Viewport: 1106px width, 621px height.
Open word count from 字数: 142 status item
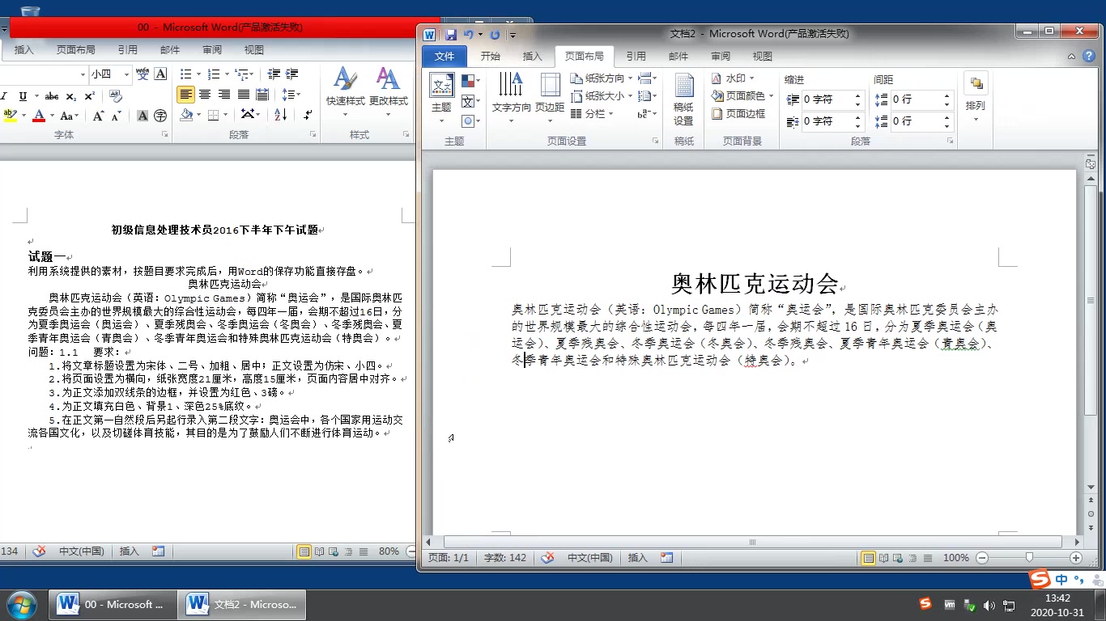(504, 557)
